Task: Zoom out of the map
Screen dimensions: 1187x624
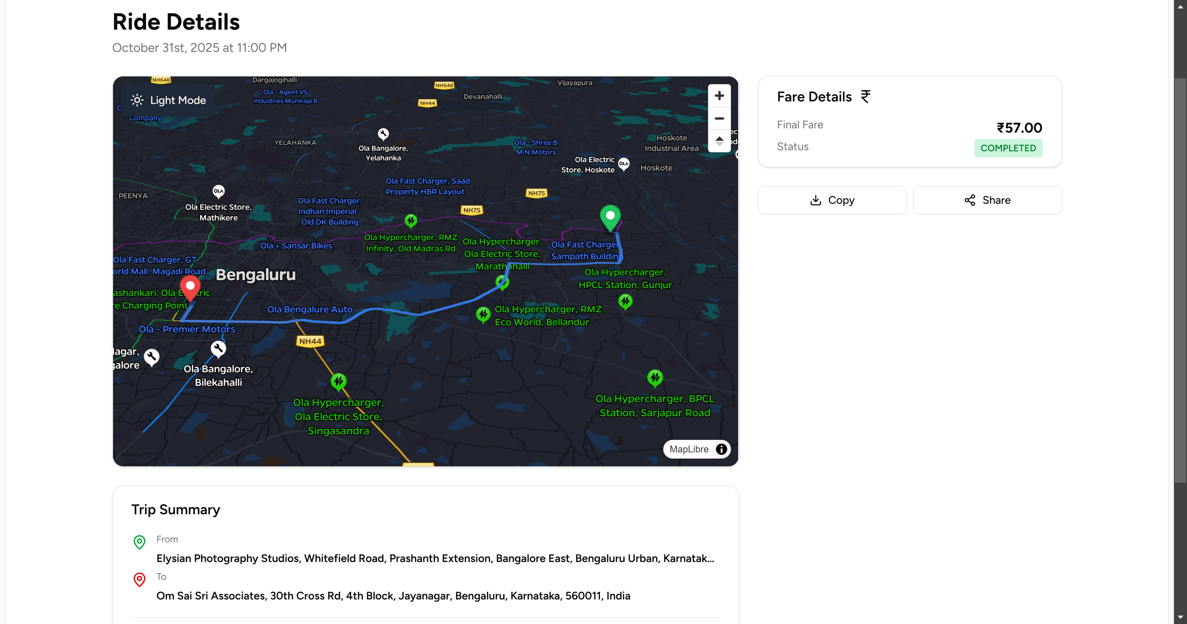Action: 719,118
